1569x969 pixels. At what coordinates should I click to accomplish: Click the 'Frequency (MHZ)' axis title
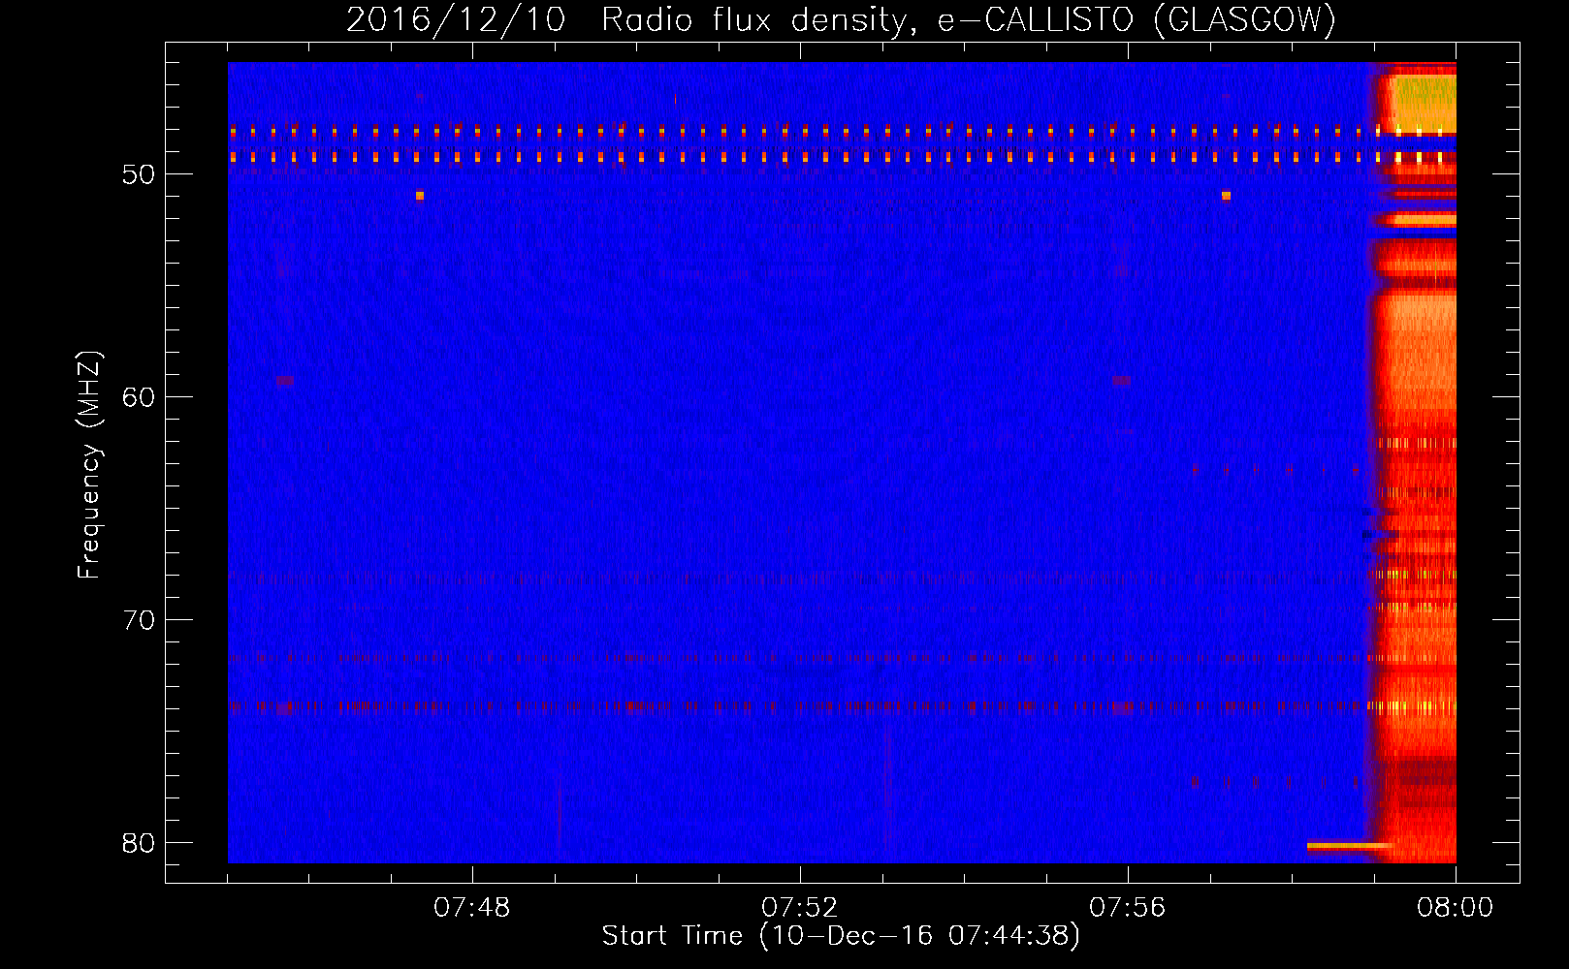coord(89,464)
